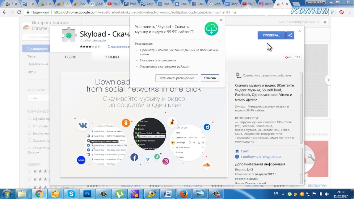This screenshot has width=354, height=199.
Task: Check the Совместим... с Диском checkbox
Action: (x=29, y=148)
